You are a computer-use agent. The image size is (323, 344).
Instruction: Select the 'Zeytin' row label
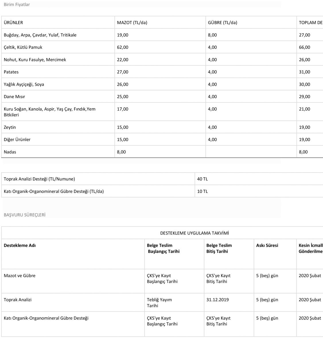coord(10,127)
